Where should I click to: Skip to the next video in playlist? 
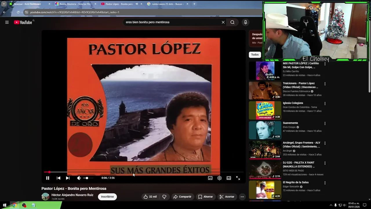68,178
